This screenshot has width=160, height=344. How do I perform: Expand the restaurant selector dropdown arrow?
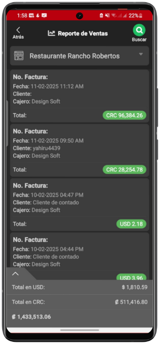point(141,54)
